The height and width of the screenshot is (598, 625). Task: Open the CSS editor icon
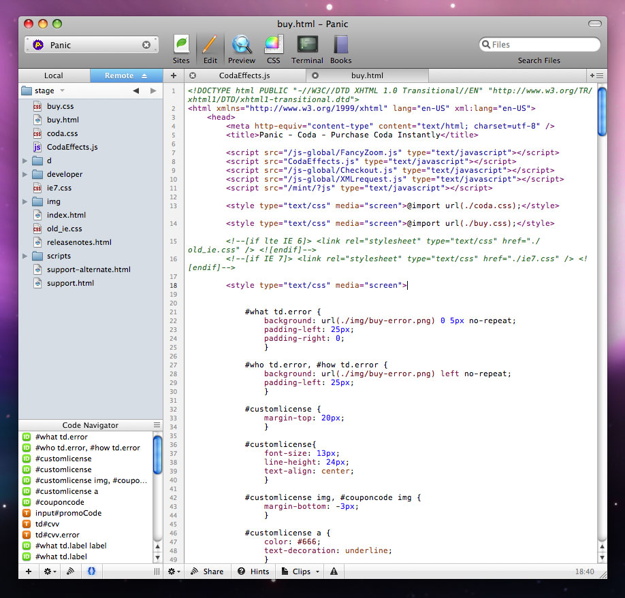click(x=274, y=45)
